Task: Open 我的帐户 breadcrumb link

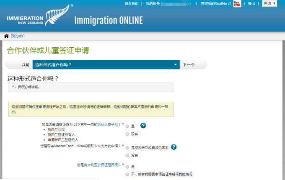Action: tap(18, 36)
